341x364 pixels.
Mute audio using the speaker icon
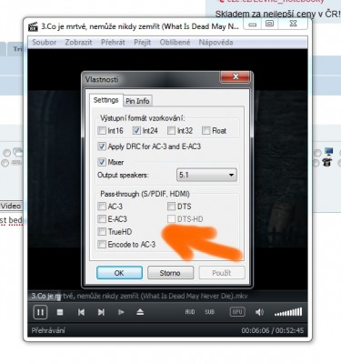tap(259, 312)
